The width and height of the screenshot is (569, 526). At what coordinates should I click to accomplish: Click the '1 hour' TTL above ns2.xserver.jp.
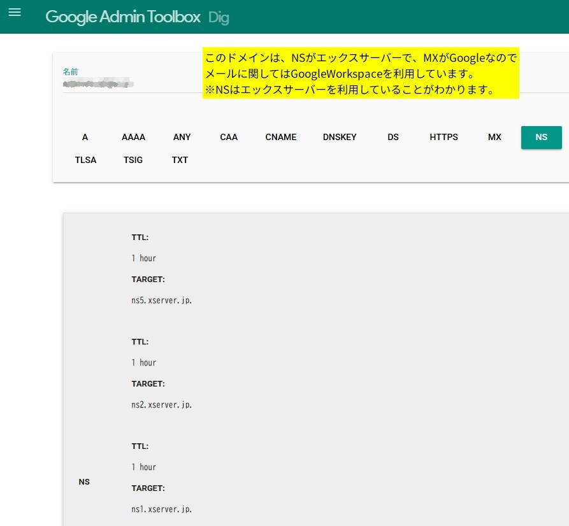pos(144,363)
